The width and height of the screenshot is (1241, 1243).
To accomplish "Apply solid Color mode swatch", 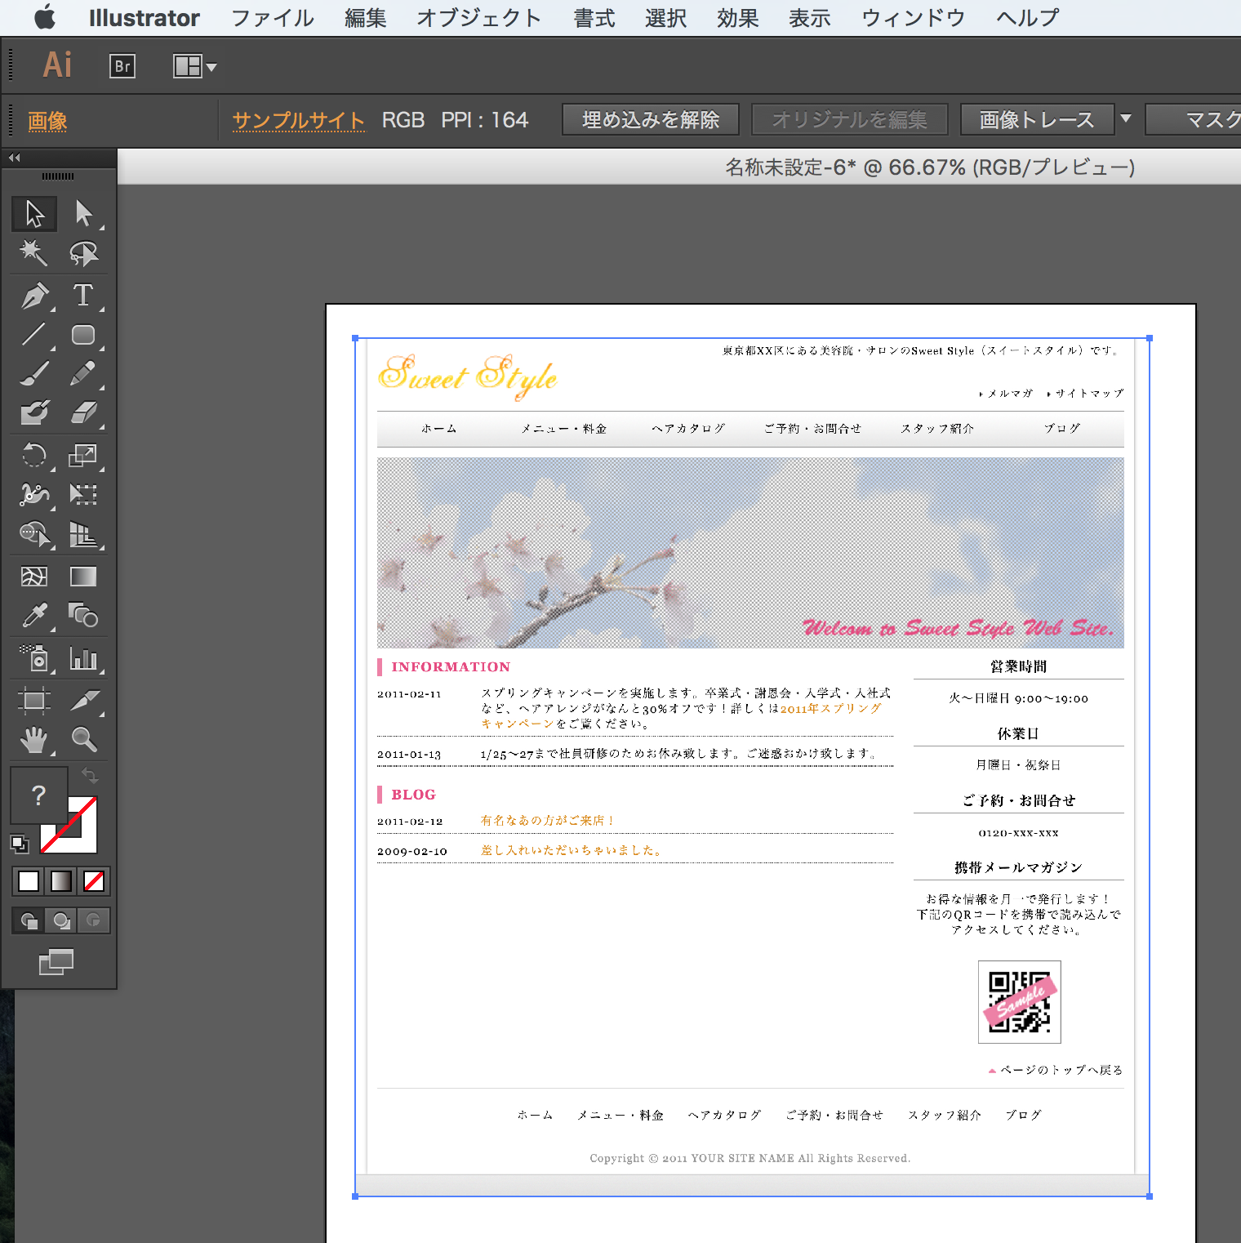I will pyautogui.click(x=29, y=881).
